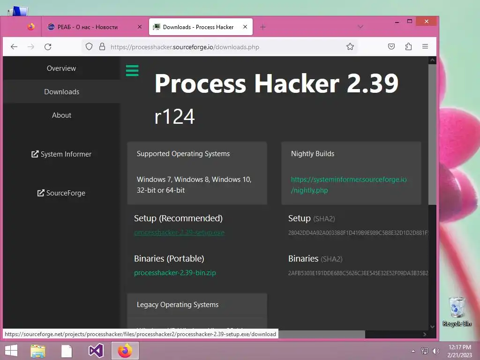The image size is (480, 360).
Task: Open System Informer external link
Action: point(61,154)
